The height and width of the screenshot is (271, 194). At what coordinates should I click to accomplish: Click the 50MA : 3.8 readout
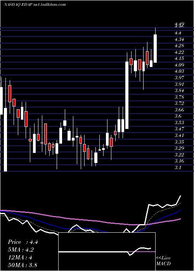[x=23, y=265]
